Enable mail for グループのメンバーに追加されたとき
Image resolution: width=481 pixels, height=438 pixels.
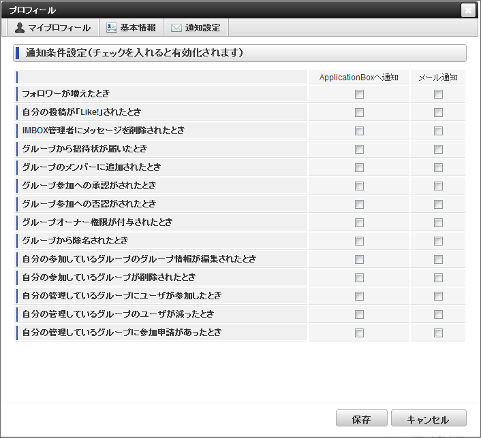click(438, 167)
